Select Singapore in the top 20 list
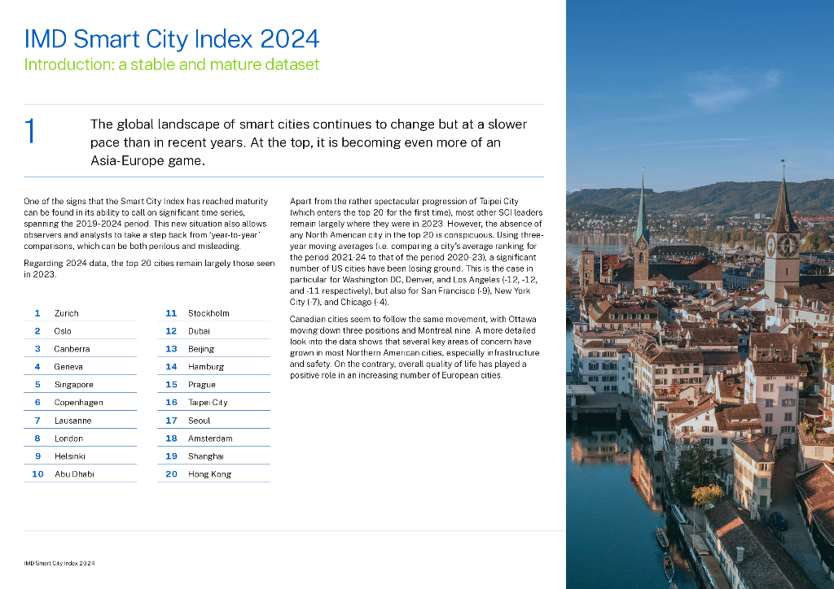 (73, 385)
